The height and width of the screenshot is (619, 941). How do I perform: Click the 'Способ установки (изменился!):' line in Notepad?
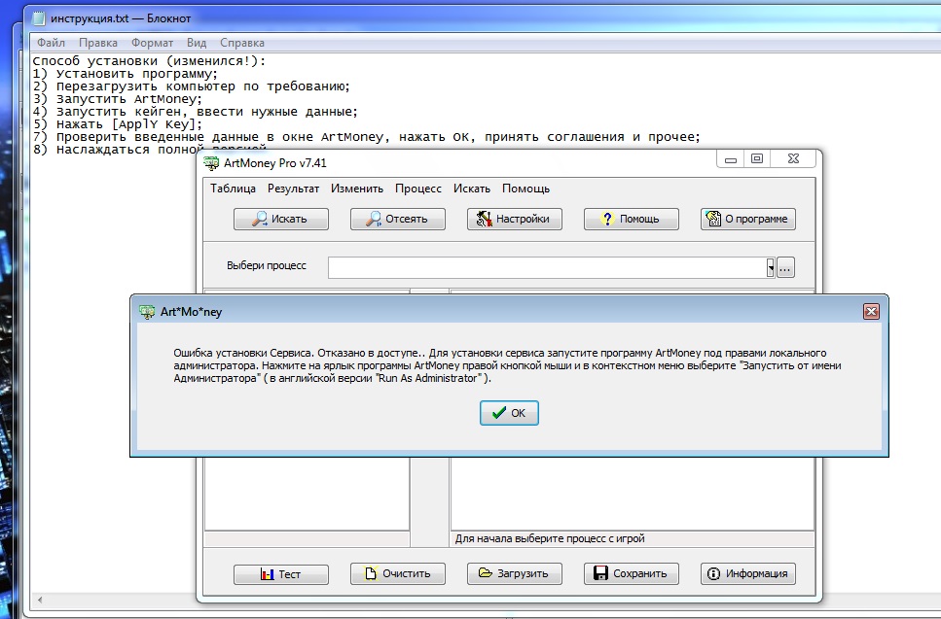point(149,61)
